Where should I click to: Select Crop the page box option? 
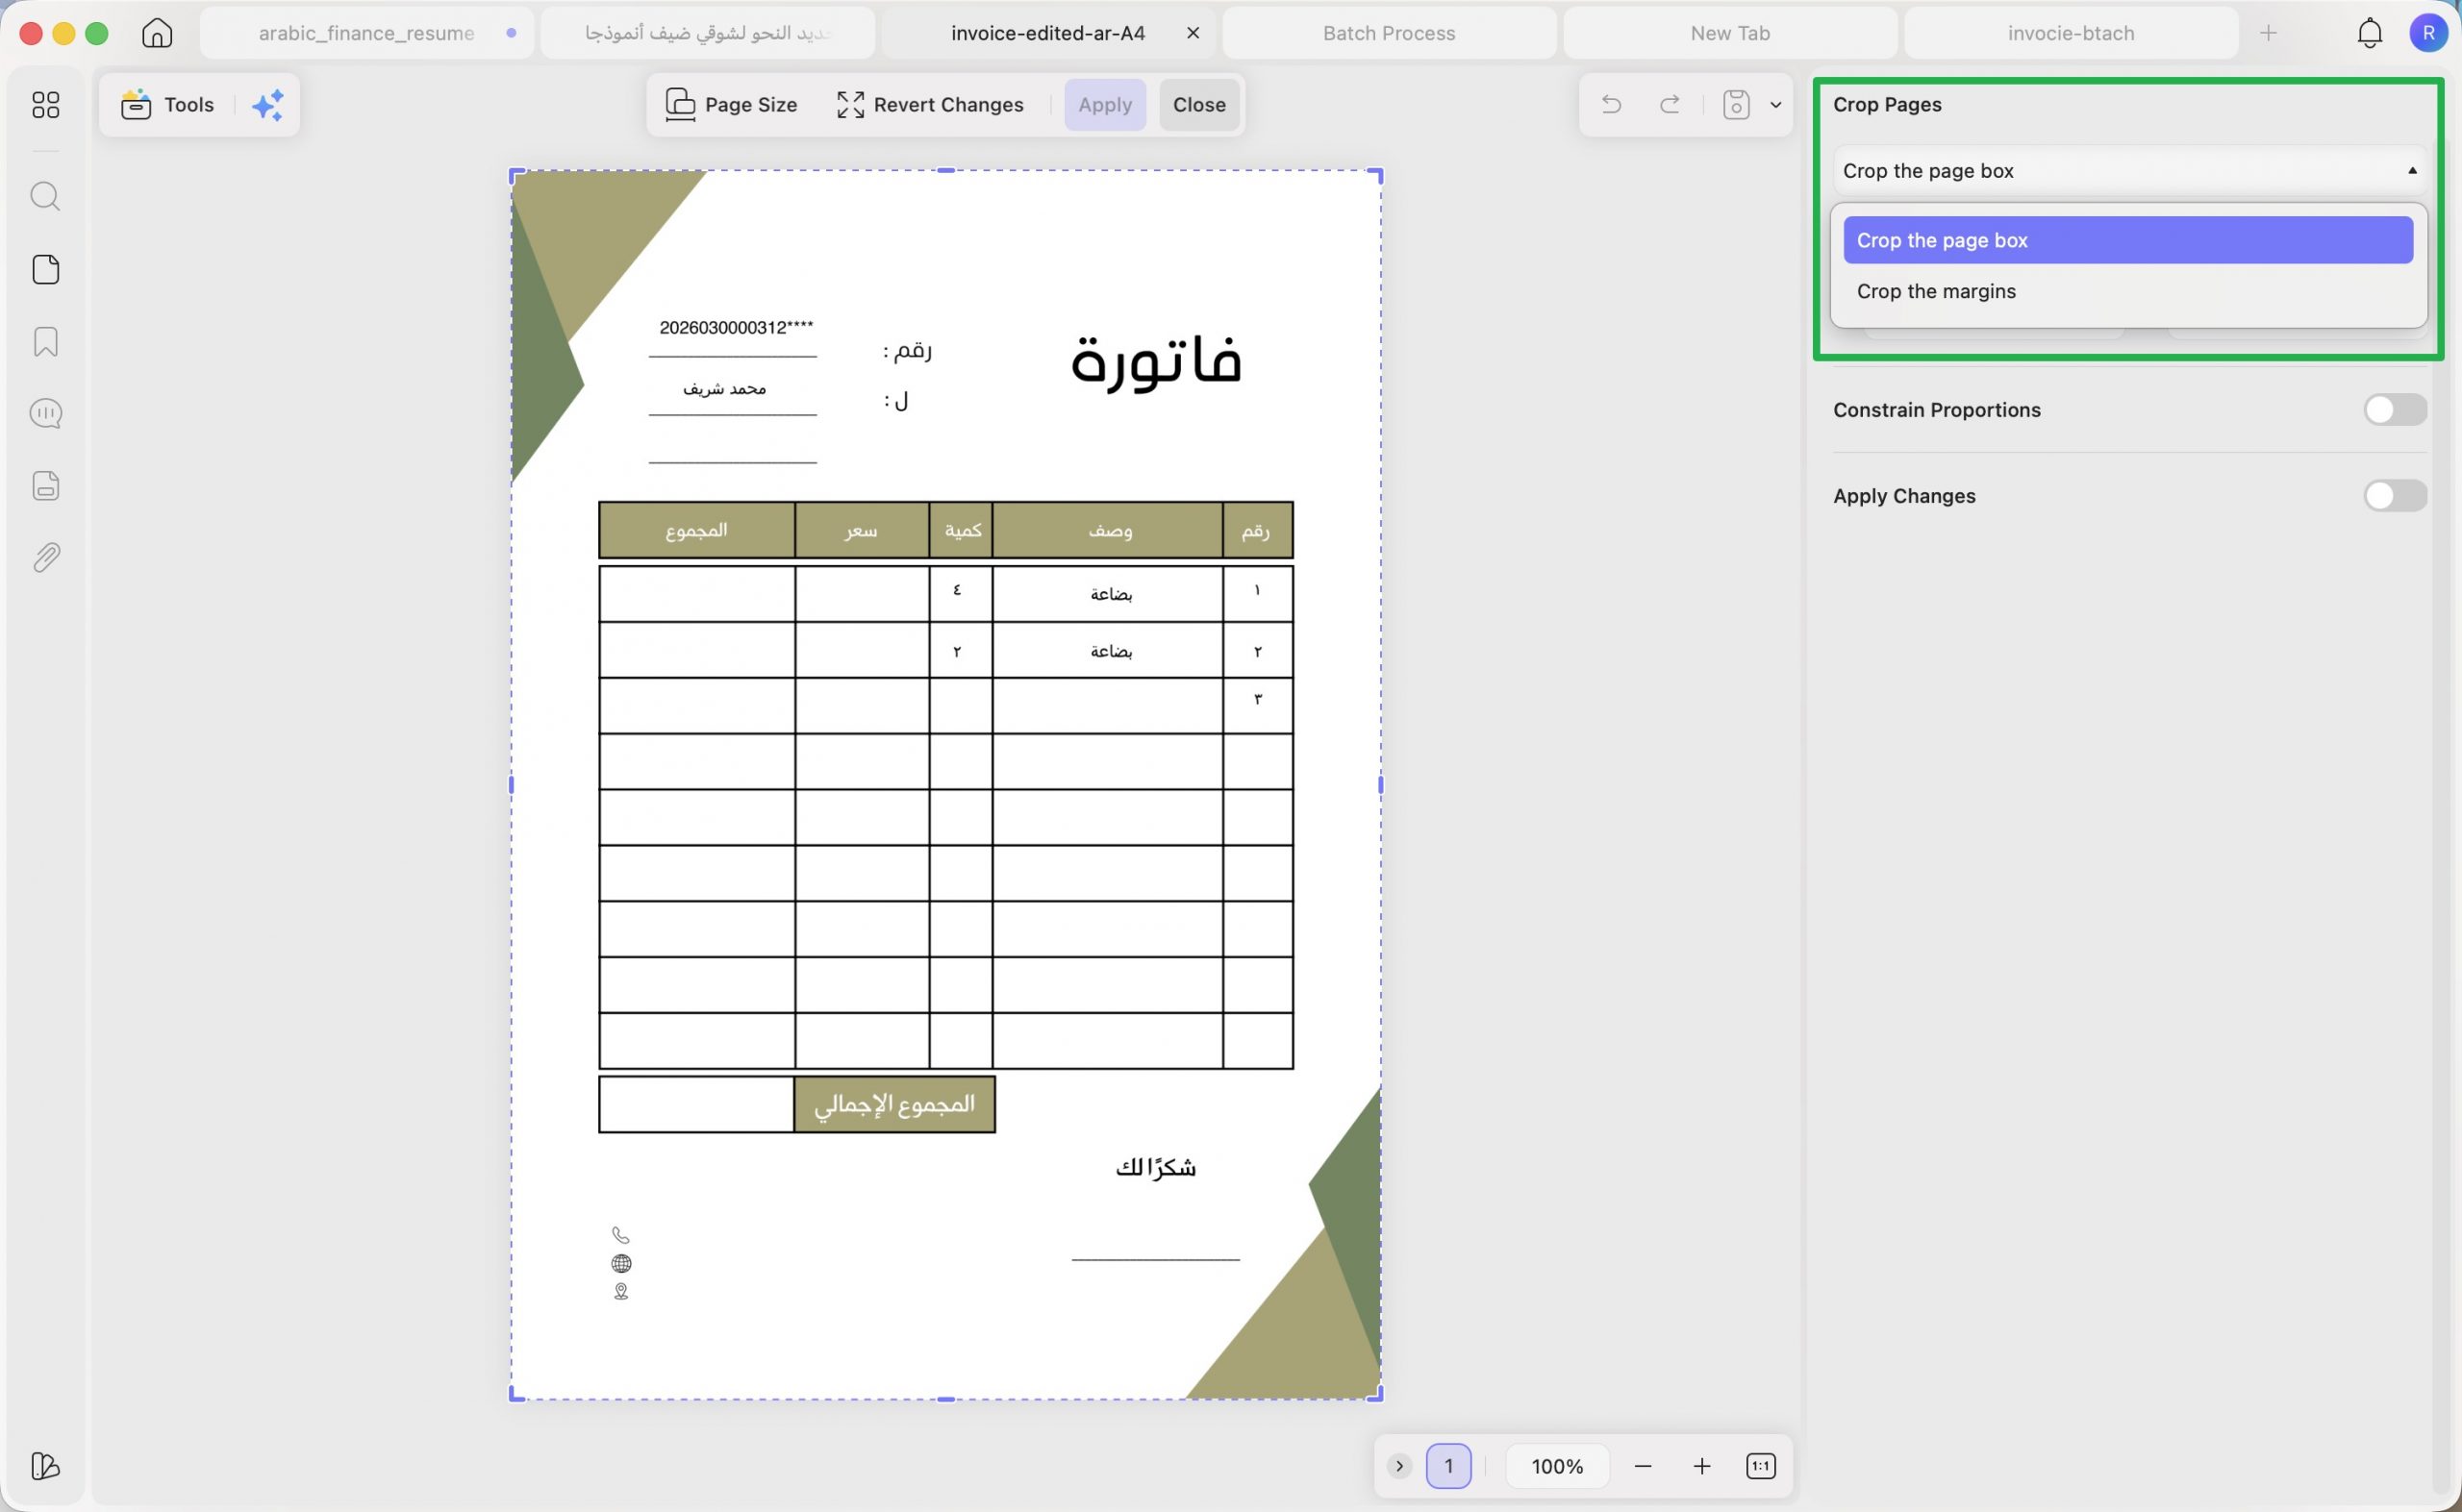click(x=2128, y=240)
